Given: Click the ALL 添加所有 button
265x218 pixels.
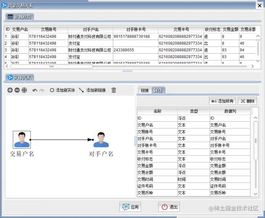Looking at the screenshot, I should point(222,101).
